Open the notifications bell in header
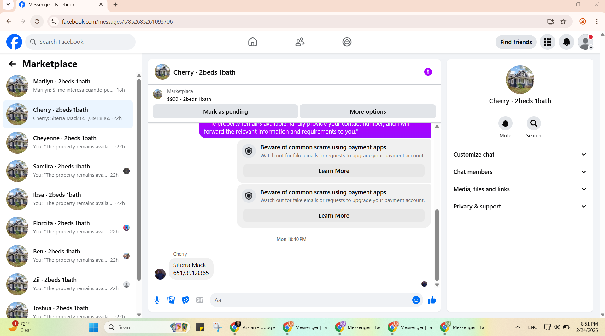The width and height of the screenshot is (605, 336). (567, 42)
